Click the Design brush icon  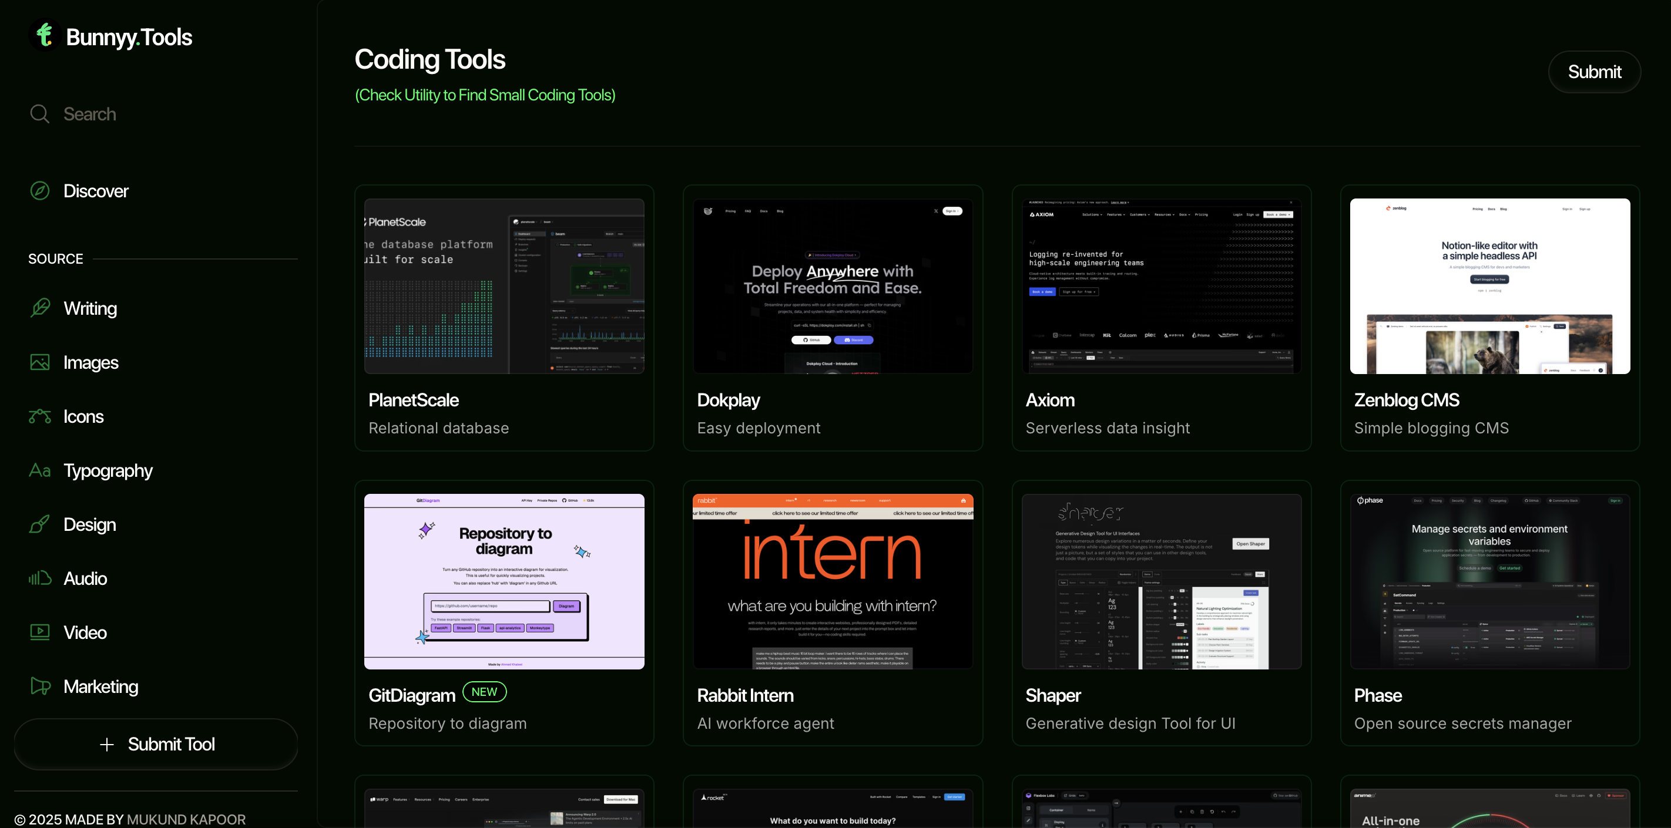click(39, 524)
